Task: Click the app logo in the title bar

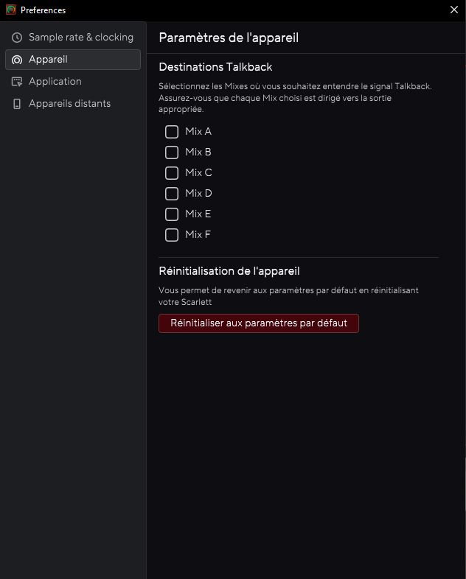Action: click(x=11, y=10)
